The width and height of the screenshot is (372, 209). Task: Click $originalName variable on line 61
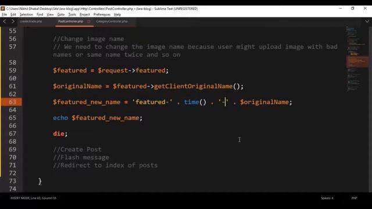coord(77,87)
